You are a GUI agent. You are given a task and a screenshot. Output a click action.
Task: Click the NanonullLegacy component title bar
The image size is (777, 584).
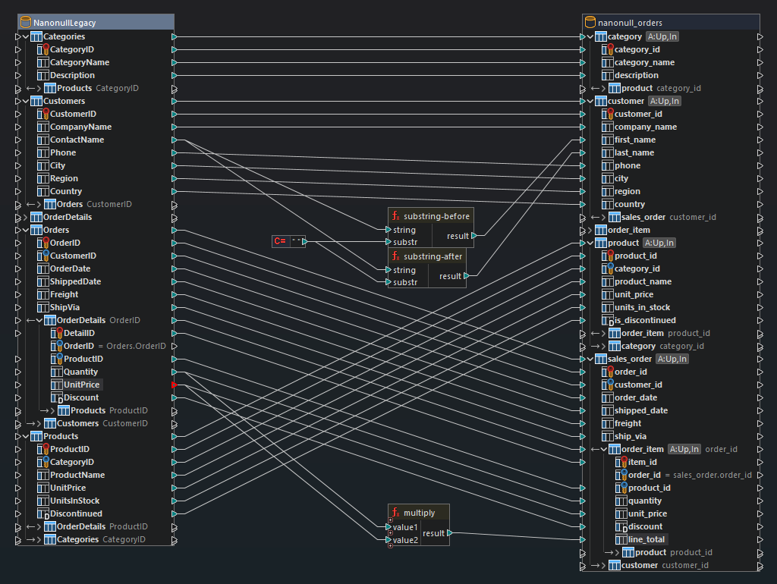(96, 22)
